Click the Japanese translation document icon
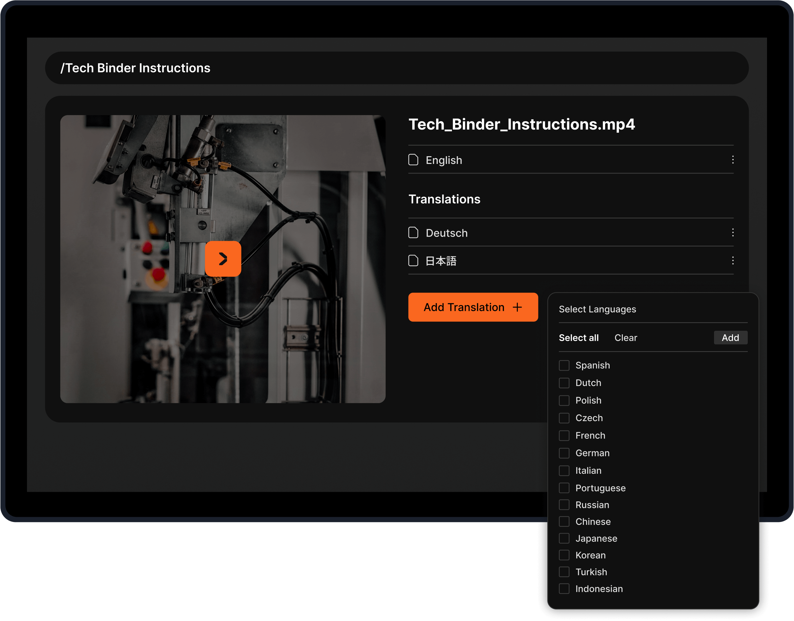 coord(413,260)
